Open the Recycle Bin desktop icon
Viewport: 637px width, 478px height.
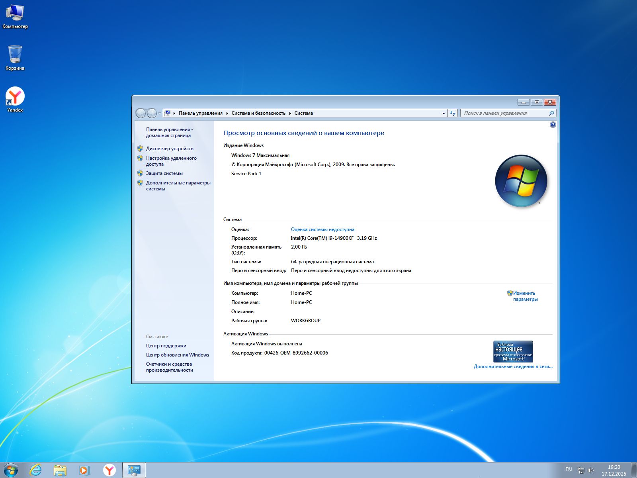point(15,57)
